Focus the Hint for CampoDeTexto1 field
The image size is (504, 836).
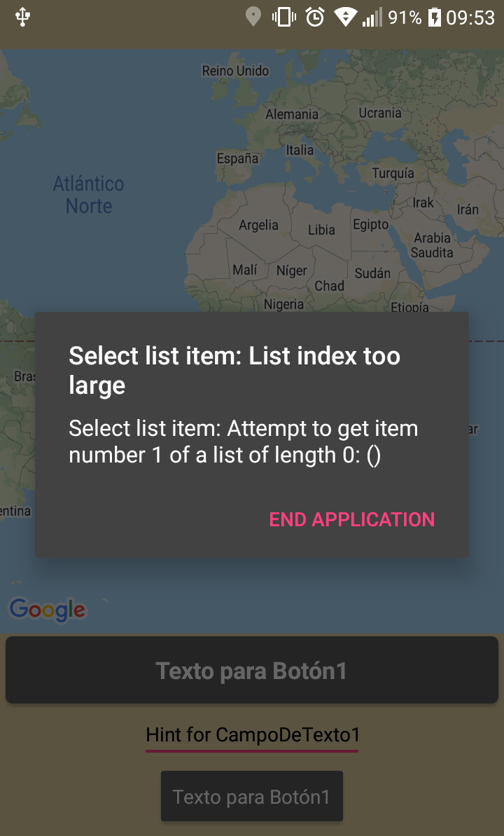pos(252,736)
